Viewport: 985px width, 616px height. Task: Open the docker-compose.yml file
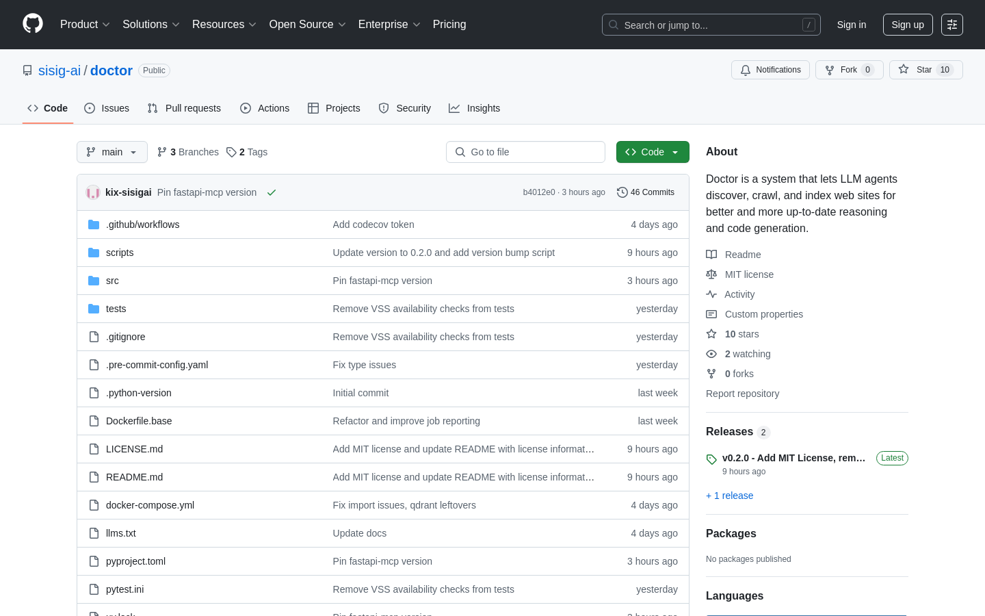coord(150,505)
